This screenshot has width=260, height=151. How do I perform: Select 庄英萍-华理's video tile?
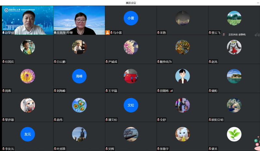coord(79,19)
